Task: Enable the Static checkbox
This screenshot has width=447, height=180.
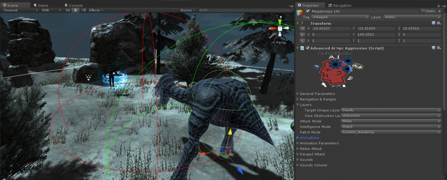Action: click(423, 11)
